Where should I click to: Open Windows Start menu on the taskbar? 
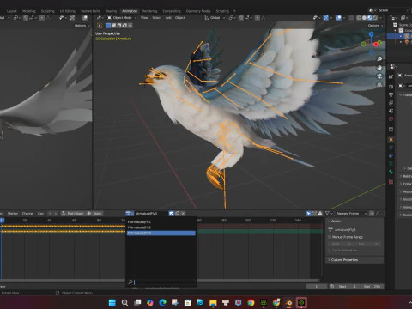click(x=112, y=302)
